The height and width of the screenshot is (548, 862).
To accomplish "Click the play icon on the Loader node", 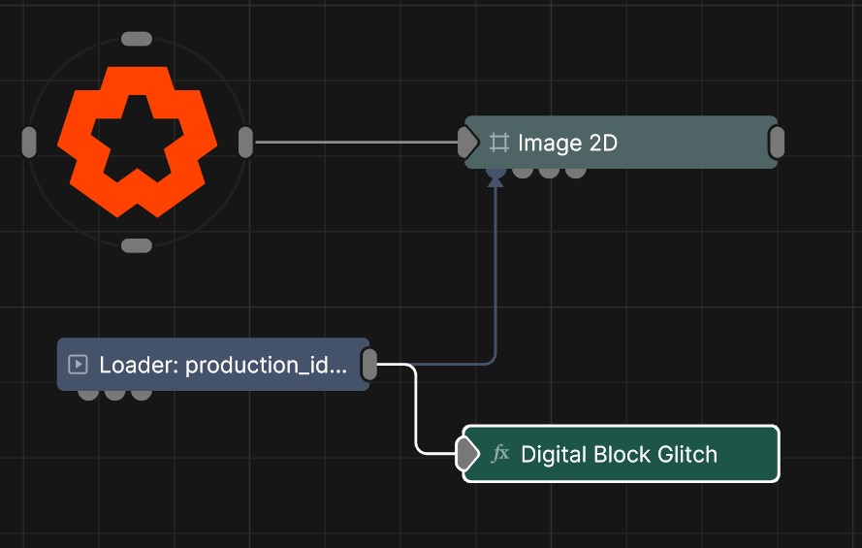I will click(x=79, y=365).
